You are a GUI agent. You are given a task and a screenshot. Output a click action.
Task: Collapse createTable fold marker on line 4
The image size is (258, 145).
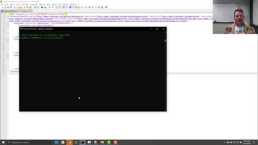[8, 25]
